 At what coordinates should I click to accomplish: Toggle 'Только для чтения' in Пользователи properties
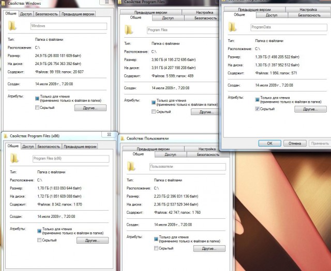156,239
